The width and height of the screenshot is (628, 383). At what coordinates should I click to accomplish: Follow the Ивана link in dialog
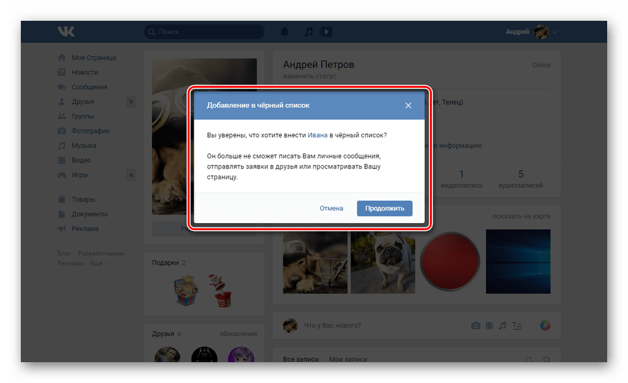pyautogui.click(x=318, y=135)
